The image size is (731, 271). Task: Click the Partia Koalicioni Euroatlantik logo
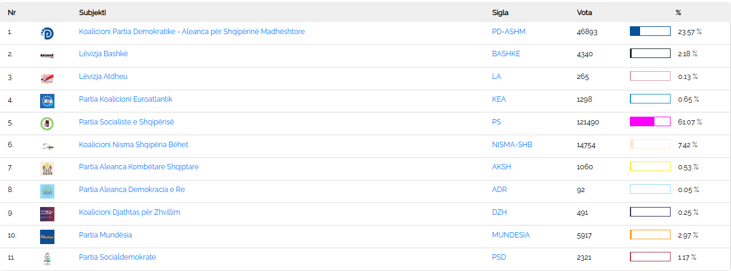[x=47, y=101]
